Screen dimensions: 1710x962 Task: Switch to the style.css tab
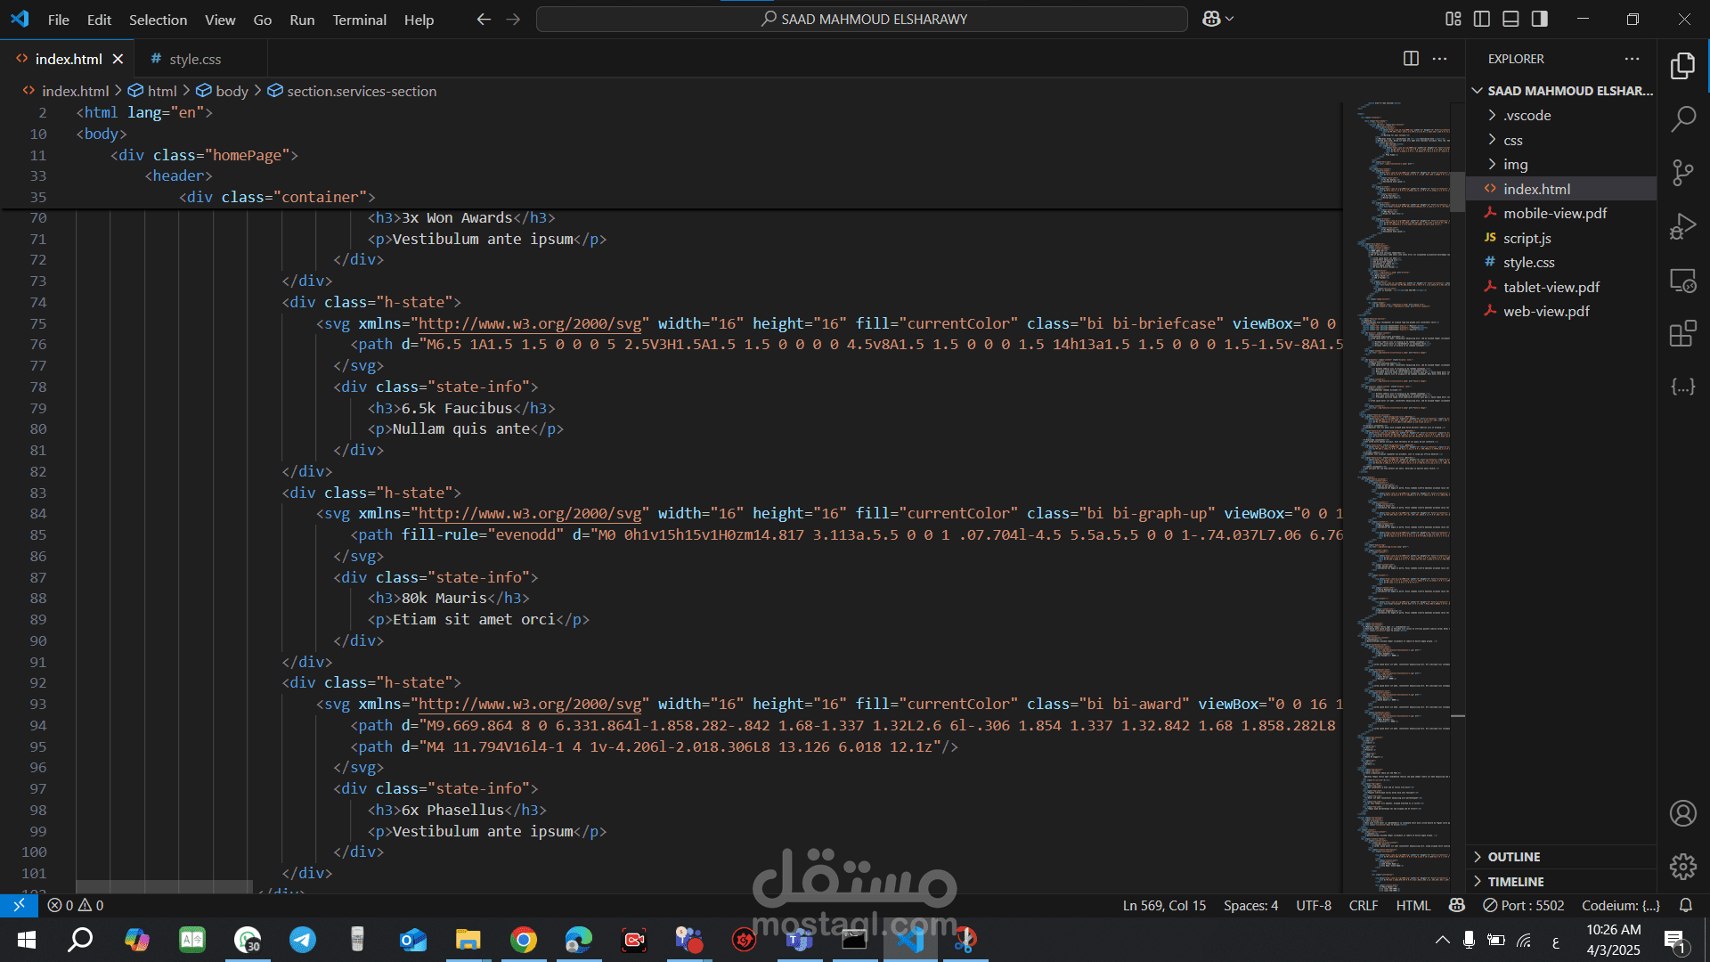pos(195,59)
